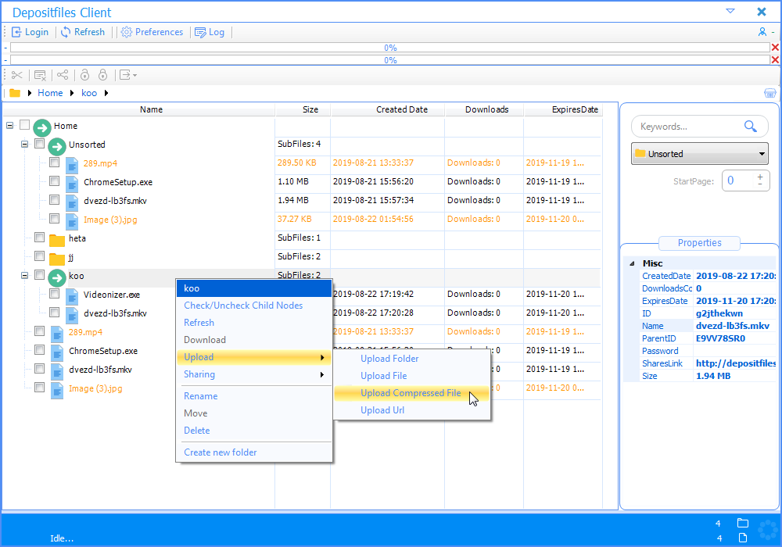Collapse the Misc properties group
Viewport: 782px width, 547px height.
coord(632,263)
